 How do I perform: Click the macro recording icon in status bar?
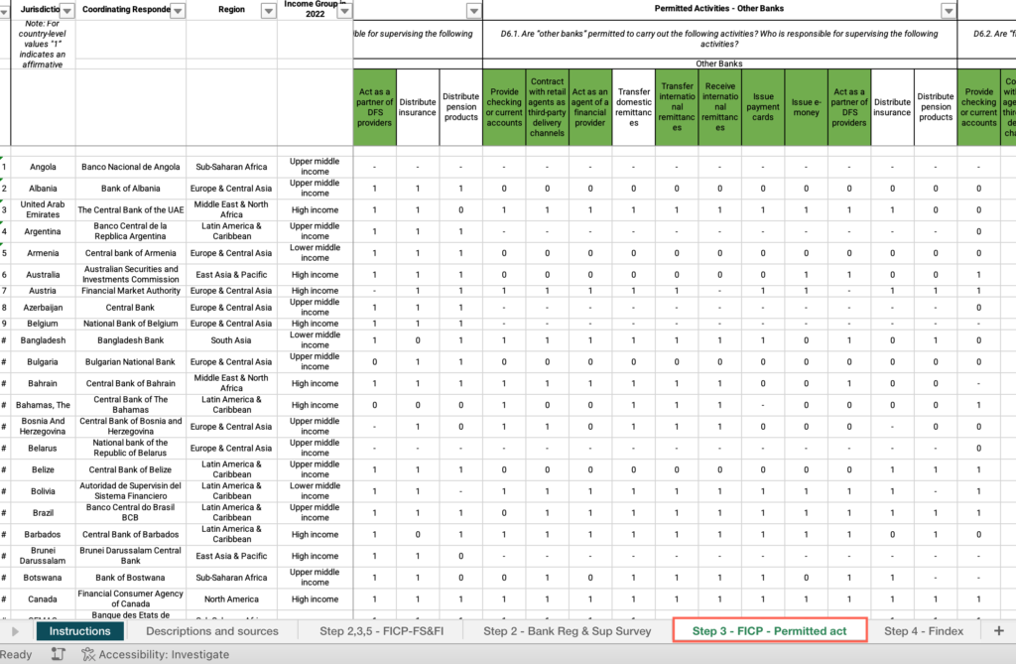[x=59, y=654]
